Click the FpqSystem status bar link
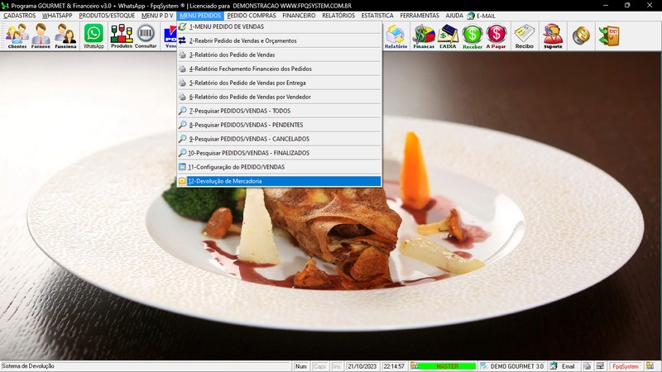This screenshot has height=372, width=662. tap(626, 366)
